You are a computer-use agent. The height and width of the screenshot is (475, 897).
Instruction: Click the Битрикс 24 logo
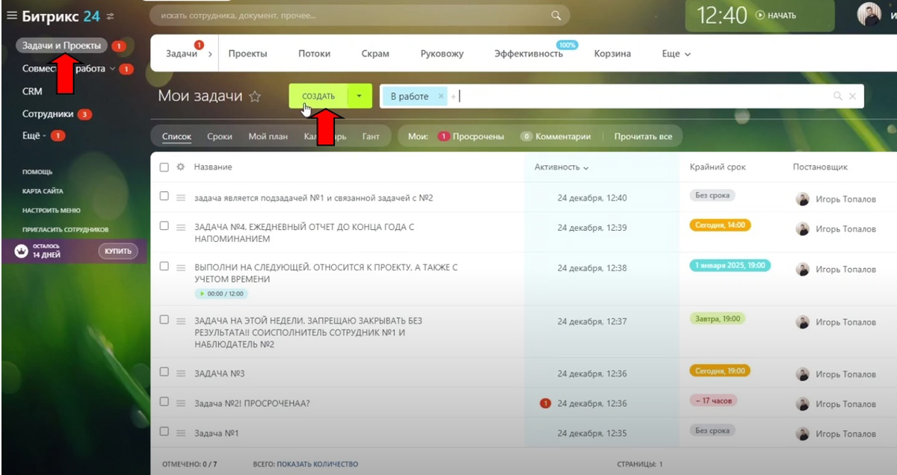[61, 15]
